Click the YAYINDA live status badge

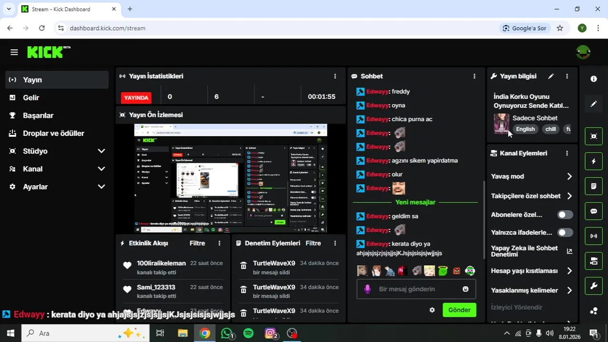(136, 97)
